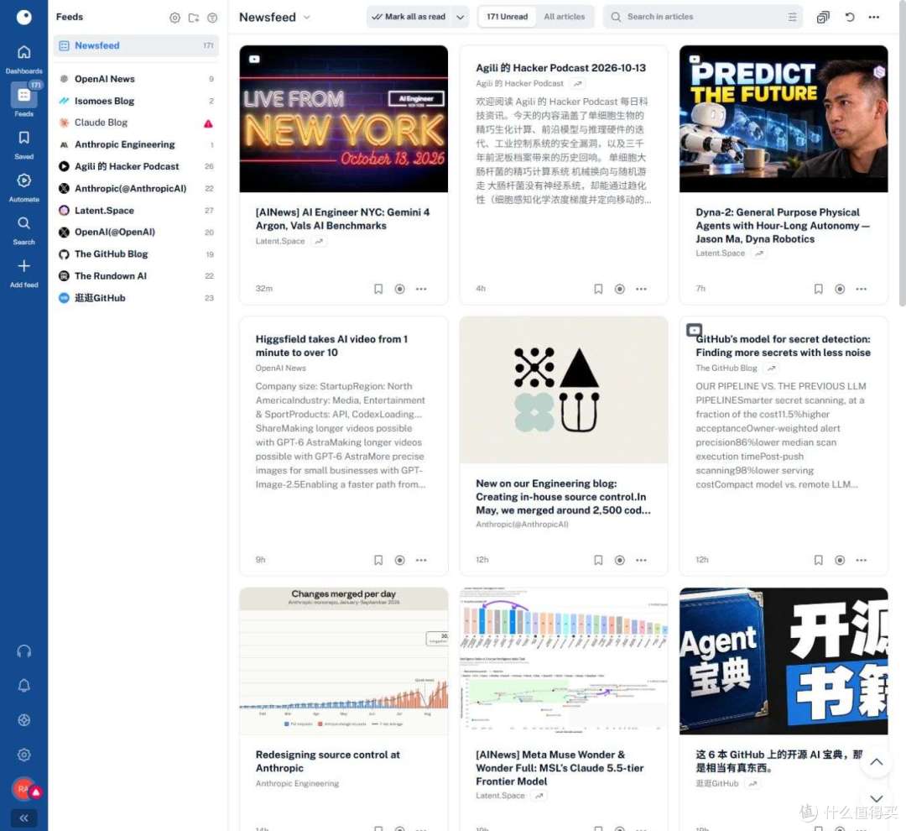This screenshot has height=831, width=906.
Task: Toggle read status on AI Engineer NYC card
Action: 400,289
